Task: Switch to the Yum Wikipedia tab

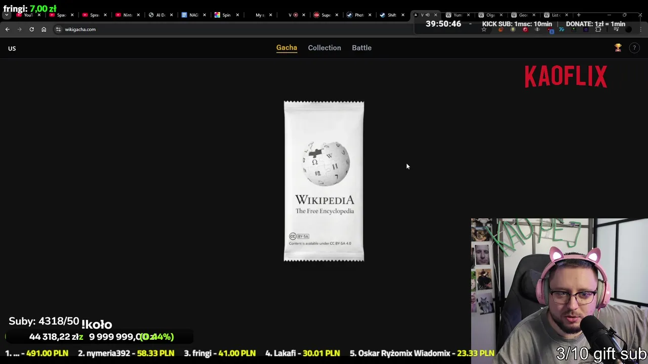Action: [x=457, y=15]
